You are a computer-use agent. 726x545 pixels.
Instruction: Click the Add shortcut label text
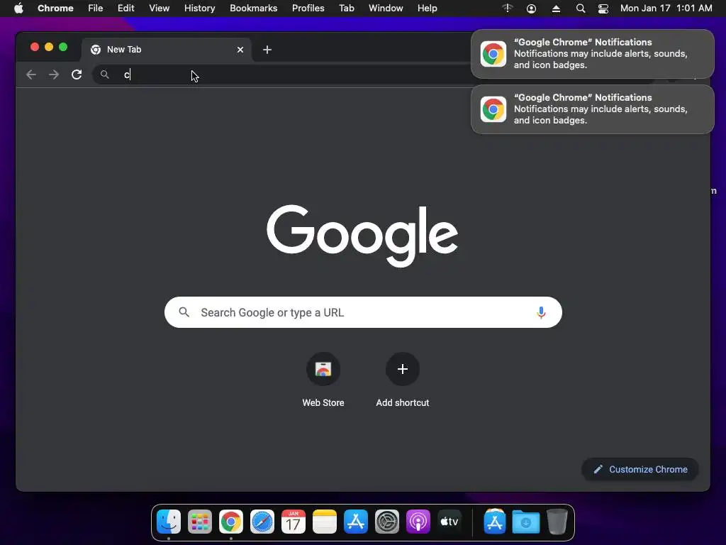point(403,403)
